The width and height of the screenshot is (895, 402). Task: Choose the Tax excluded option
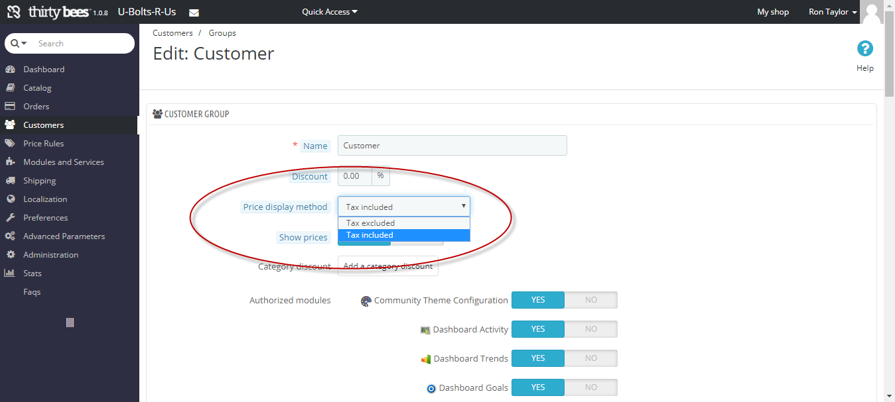tap(404, 223)
